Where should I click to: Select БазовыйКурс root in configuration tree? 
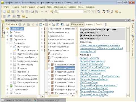pyautogui.click(x=17, y=29)
